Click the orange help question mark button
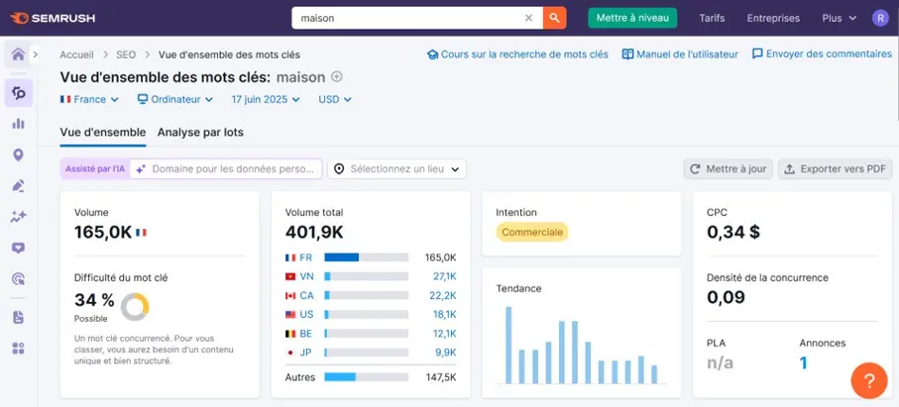 [869, 380]
